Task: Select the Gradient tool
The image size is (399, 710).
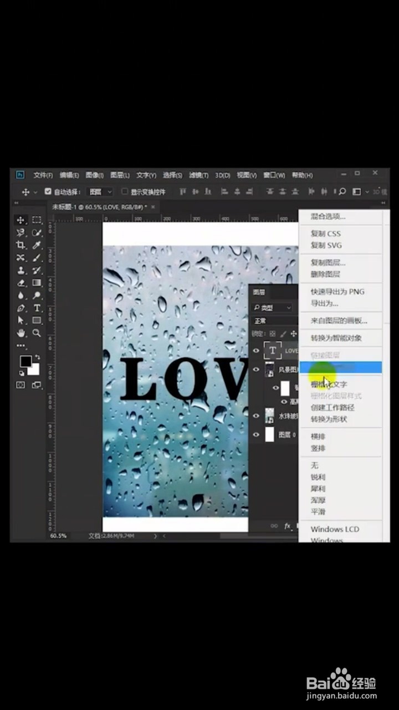Action: [x=37, y=283]
